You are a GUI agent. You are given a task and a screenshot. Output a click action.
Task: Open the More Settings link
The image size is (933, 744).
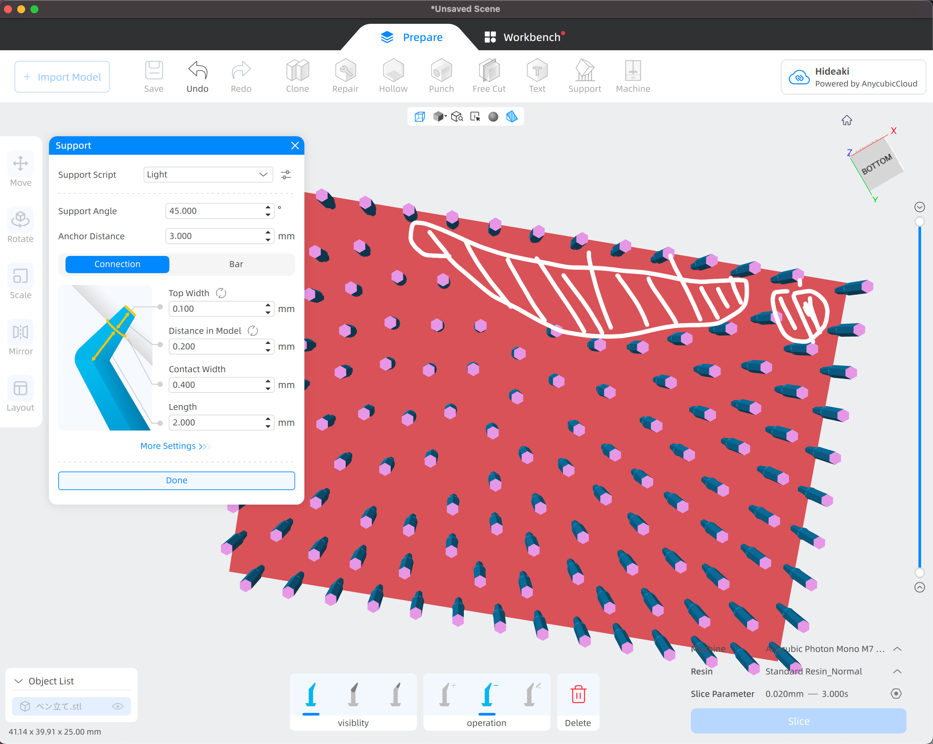click(175, 446)
